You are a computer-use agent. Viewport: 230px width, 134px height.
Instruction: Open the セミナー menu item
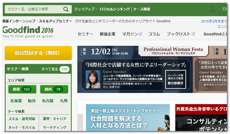click(x=85, y=34)
